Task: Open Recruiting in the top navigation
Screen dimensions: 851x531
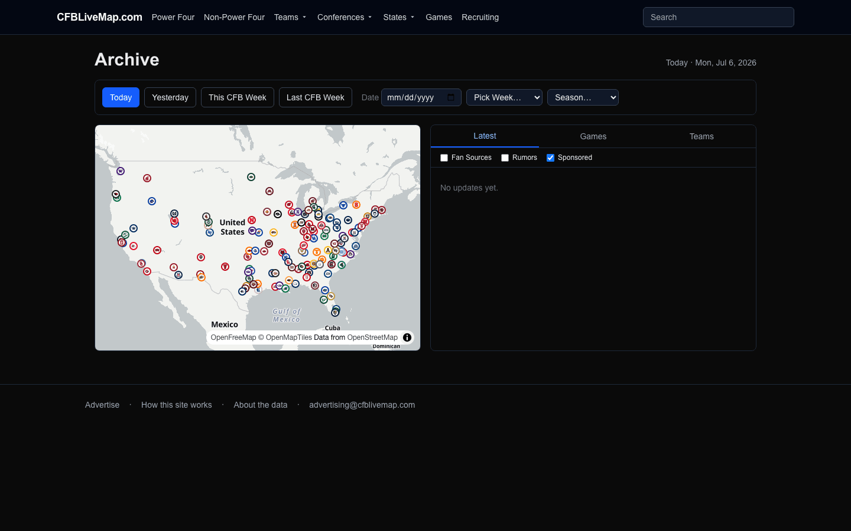Action: click(480, 17)
